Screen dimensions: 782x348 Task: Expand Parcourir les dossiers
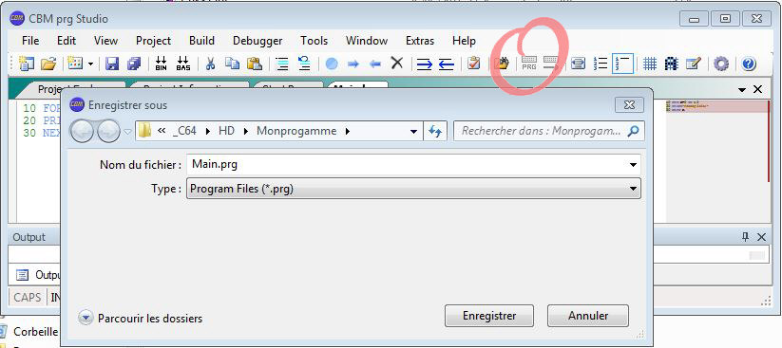click(141, 318)
